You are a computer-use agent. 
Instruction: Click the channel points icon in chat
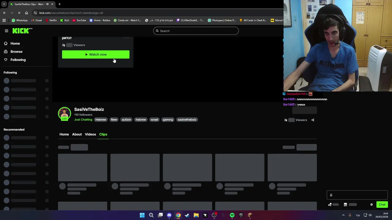(330, 205)
